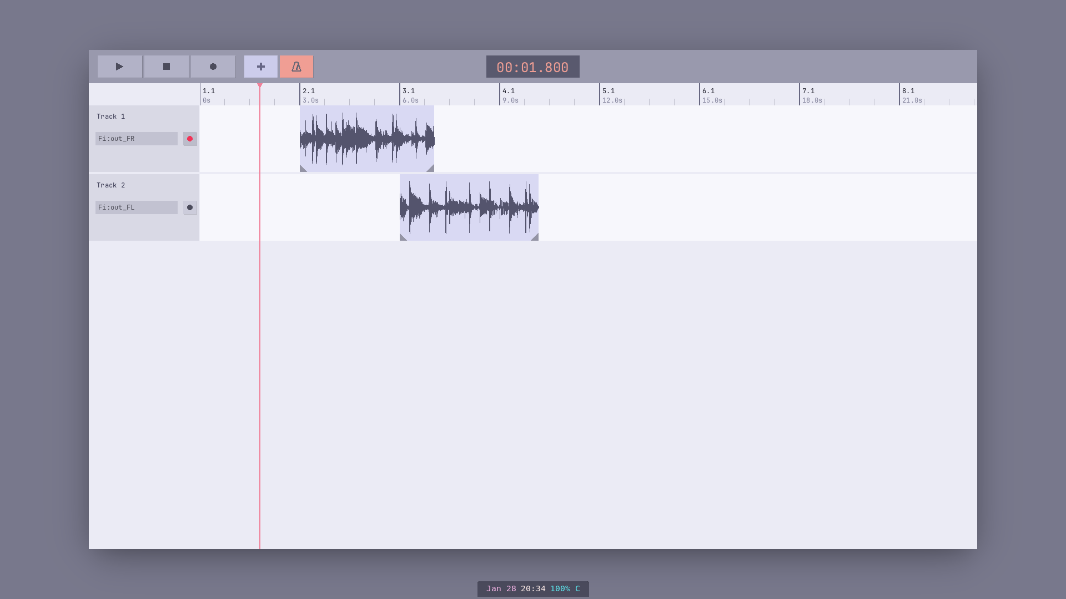The image size is (1066, 599).
Task: Click the time display showing 00:01.800
Action: (x=532, y=67)
